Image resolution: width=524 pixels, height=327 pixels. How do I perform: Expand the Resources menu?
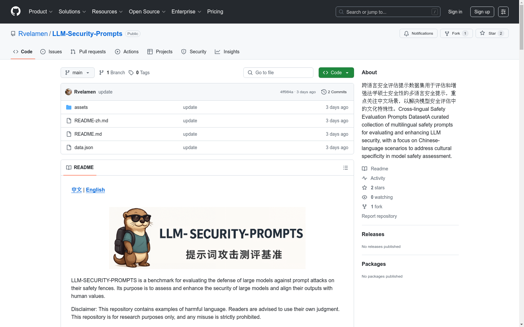(107, 11)
